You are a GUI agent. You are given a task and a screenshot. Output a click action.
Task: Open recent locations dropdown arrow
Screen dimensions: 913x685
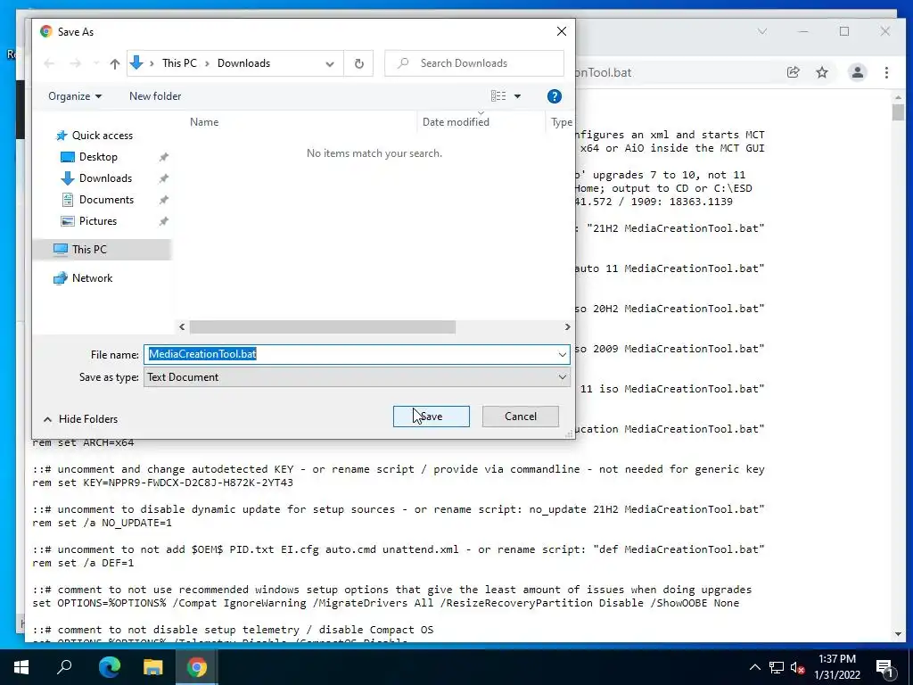(x=96, y=63)
